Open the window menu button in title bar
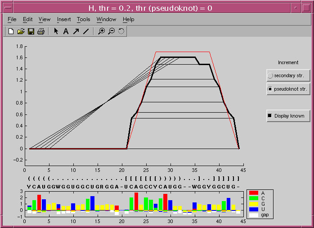 pos(8,8)
